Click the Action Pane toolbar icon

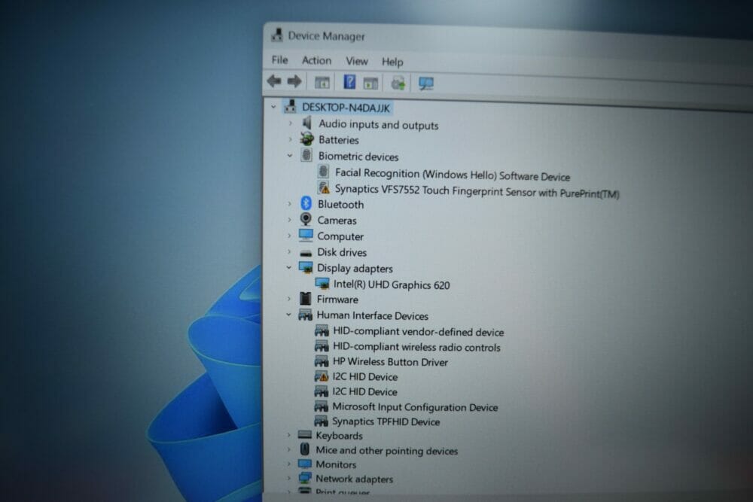tap(370, 84)
